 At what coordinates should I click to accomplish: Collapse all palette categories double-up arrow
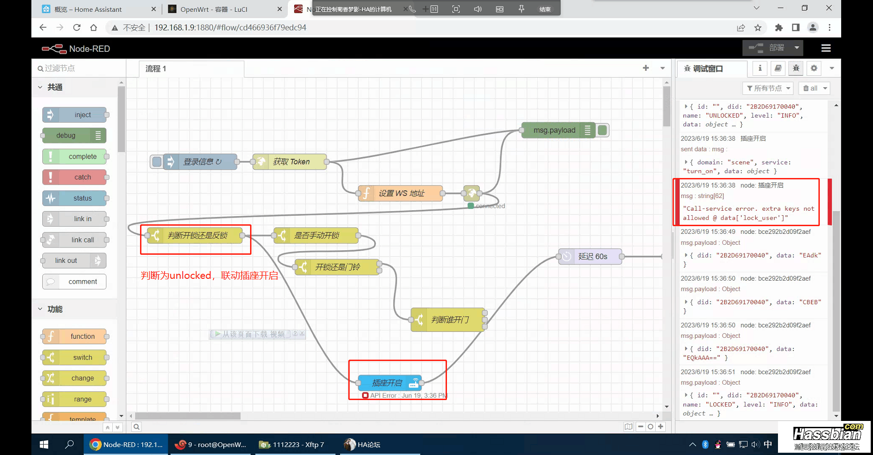click(107, 427)
